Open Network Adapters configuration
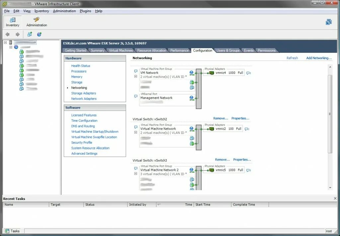The height and width of the screenshot is (236, 340). tap(84, 99)
